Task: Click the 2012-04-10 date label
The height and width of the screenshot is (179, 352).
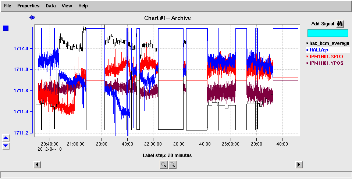Action: (x=50, y=149)
